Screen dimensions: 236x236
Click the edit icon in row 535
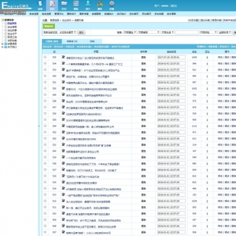(x=63, y=57)
